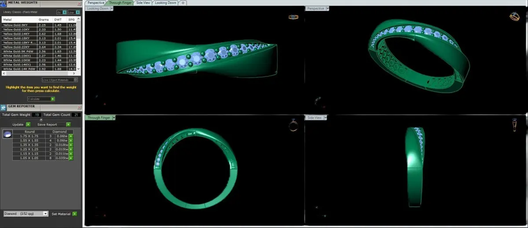The image size is (528, 228).
Task: Click the green arrow beside Set Material
Action: coord(75,214)
